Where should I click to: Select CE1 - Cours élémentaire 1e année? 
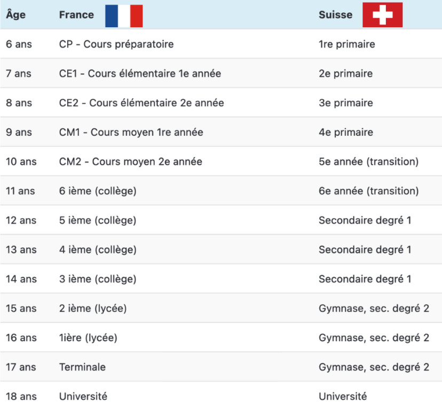click(140, 74)
